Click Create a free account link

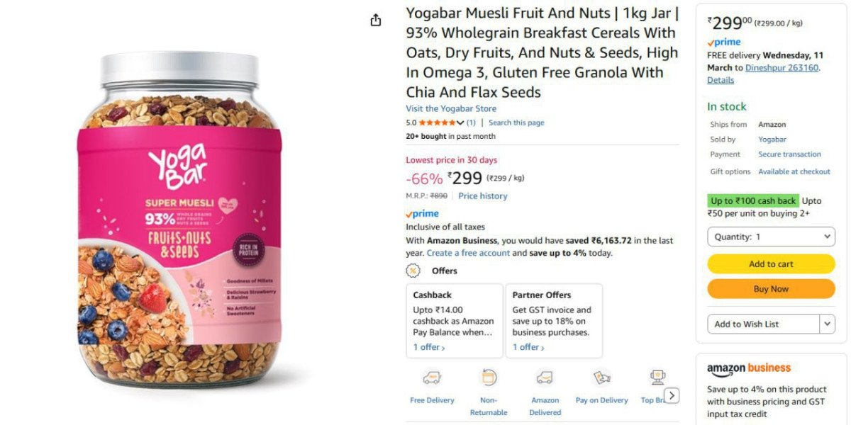pos(468,253)
